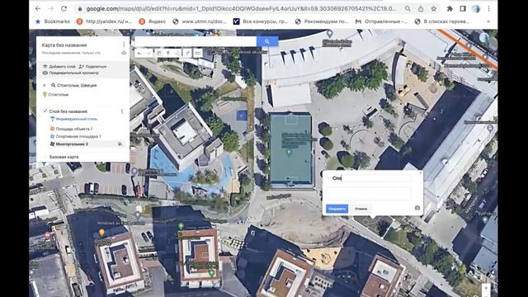The image size is (528, 297).
Task: Select the Measure distances ruler tool
Action: point(198,53)
